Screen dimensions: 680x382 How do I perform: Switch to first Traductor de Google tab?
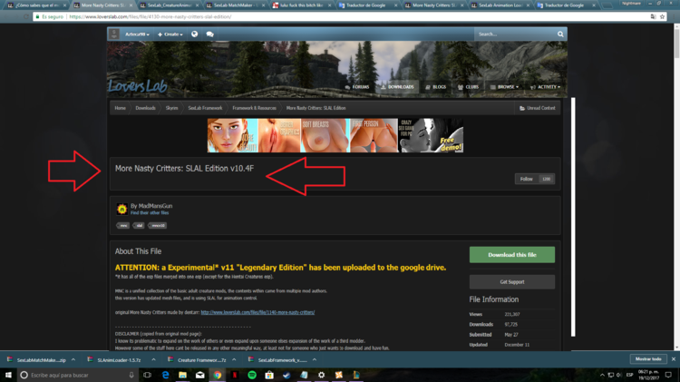point(366,5)
